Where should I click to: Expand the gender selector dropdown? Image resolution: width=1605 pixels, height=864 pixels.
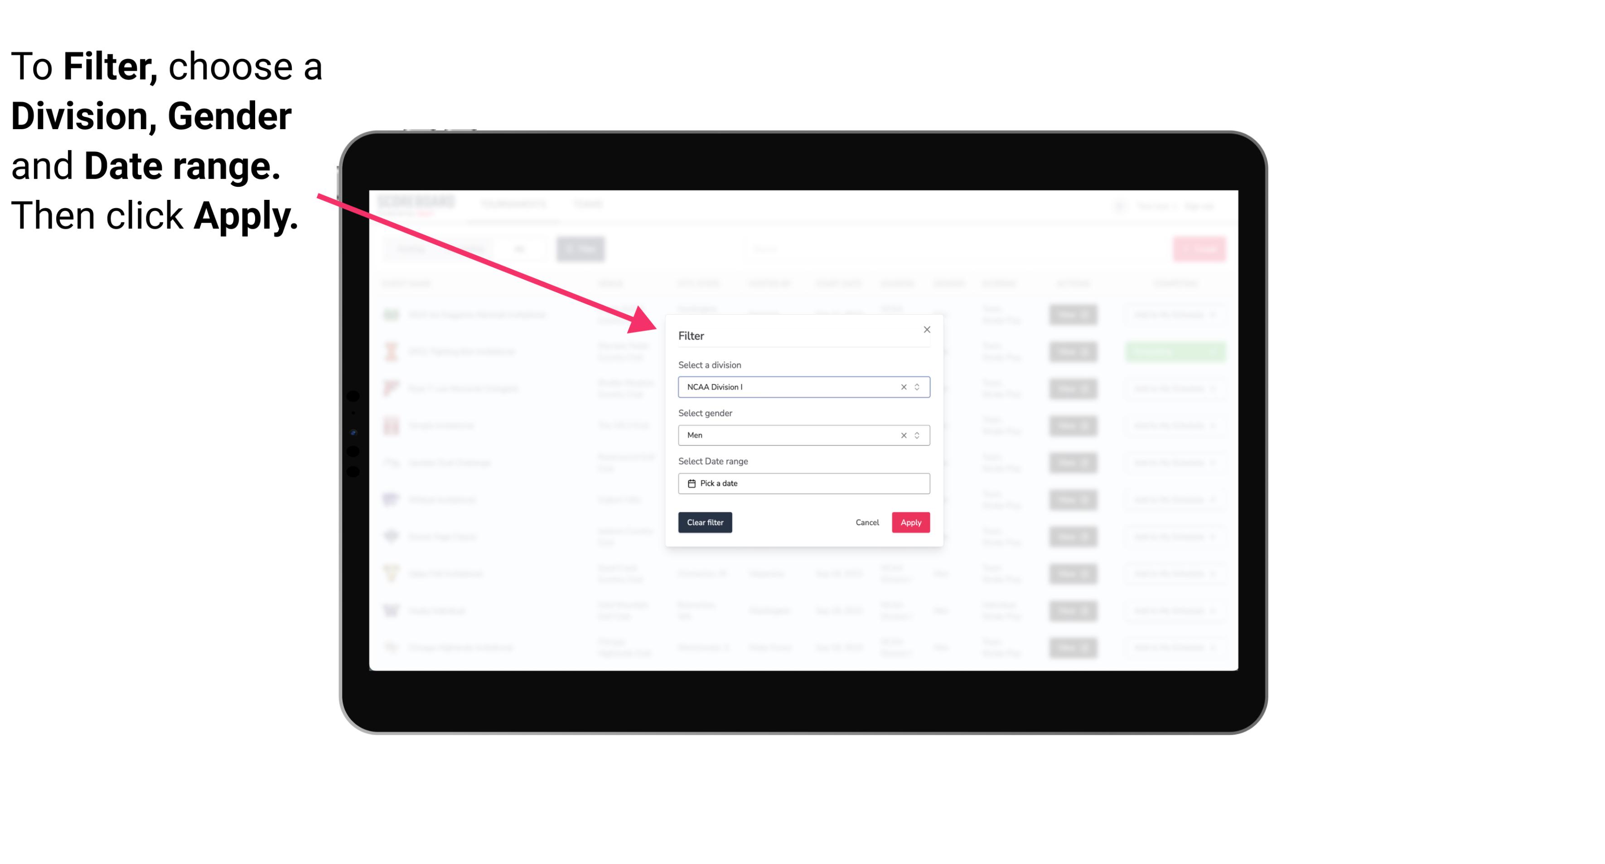(x=916, y=435)
